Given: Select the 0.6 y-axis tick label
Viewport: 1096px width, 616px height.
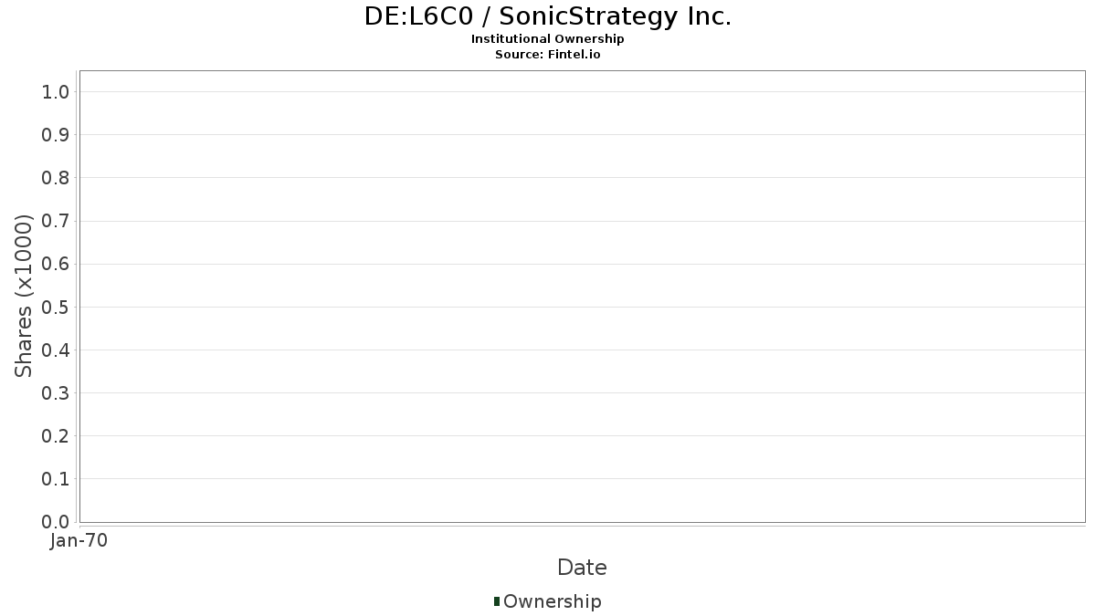Looking at the screenshot, I should (56, 265).
